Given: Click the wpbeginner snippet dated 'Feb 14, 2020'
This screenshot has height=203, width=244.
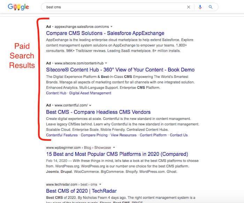Looking at the screenshot, I should (122, 166).
